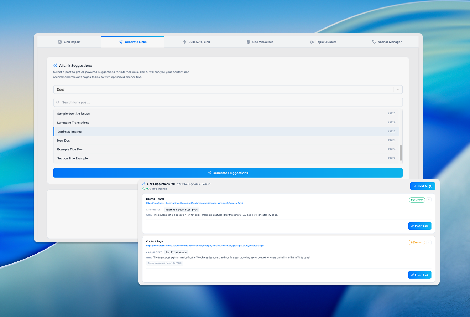Click the Site Visualizer globe icon

pos(249,42)
